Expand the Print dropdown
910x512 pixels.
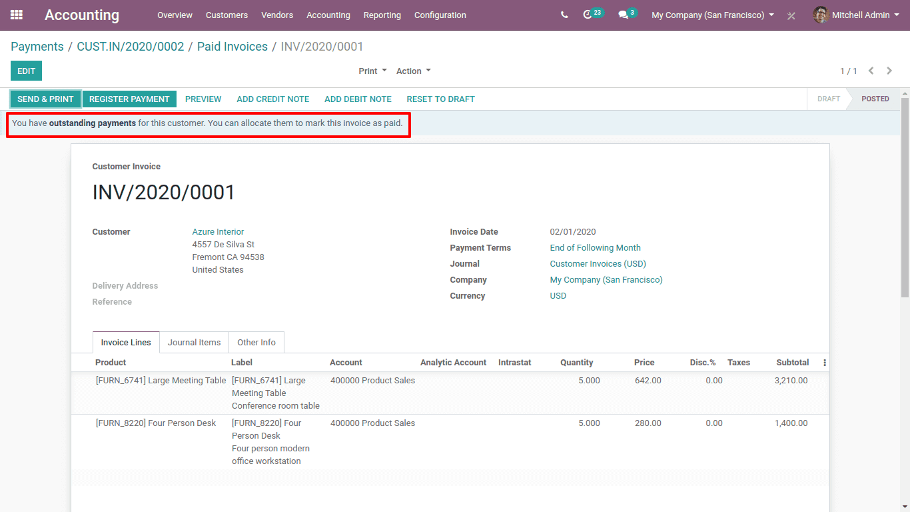pos(372,71)
